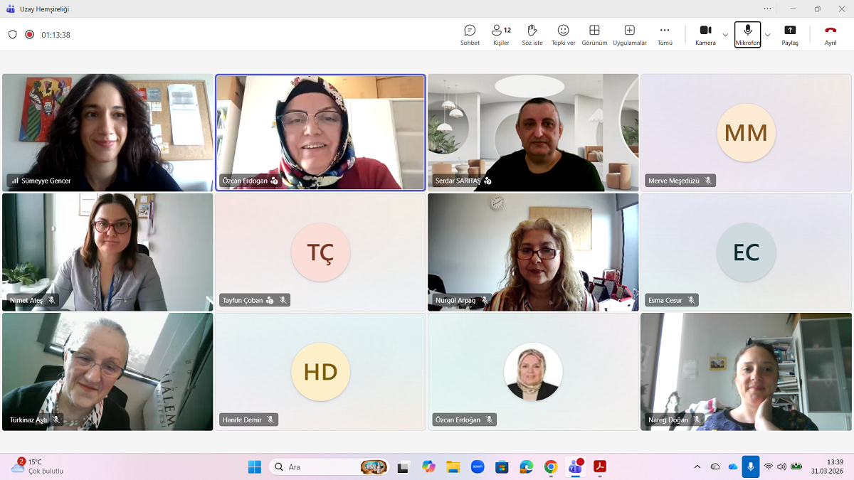The image size is (854, 480).
Task: Expand the Kamera options dropdown arrow
Action: coord(725,34)
